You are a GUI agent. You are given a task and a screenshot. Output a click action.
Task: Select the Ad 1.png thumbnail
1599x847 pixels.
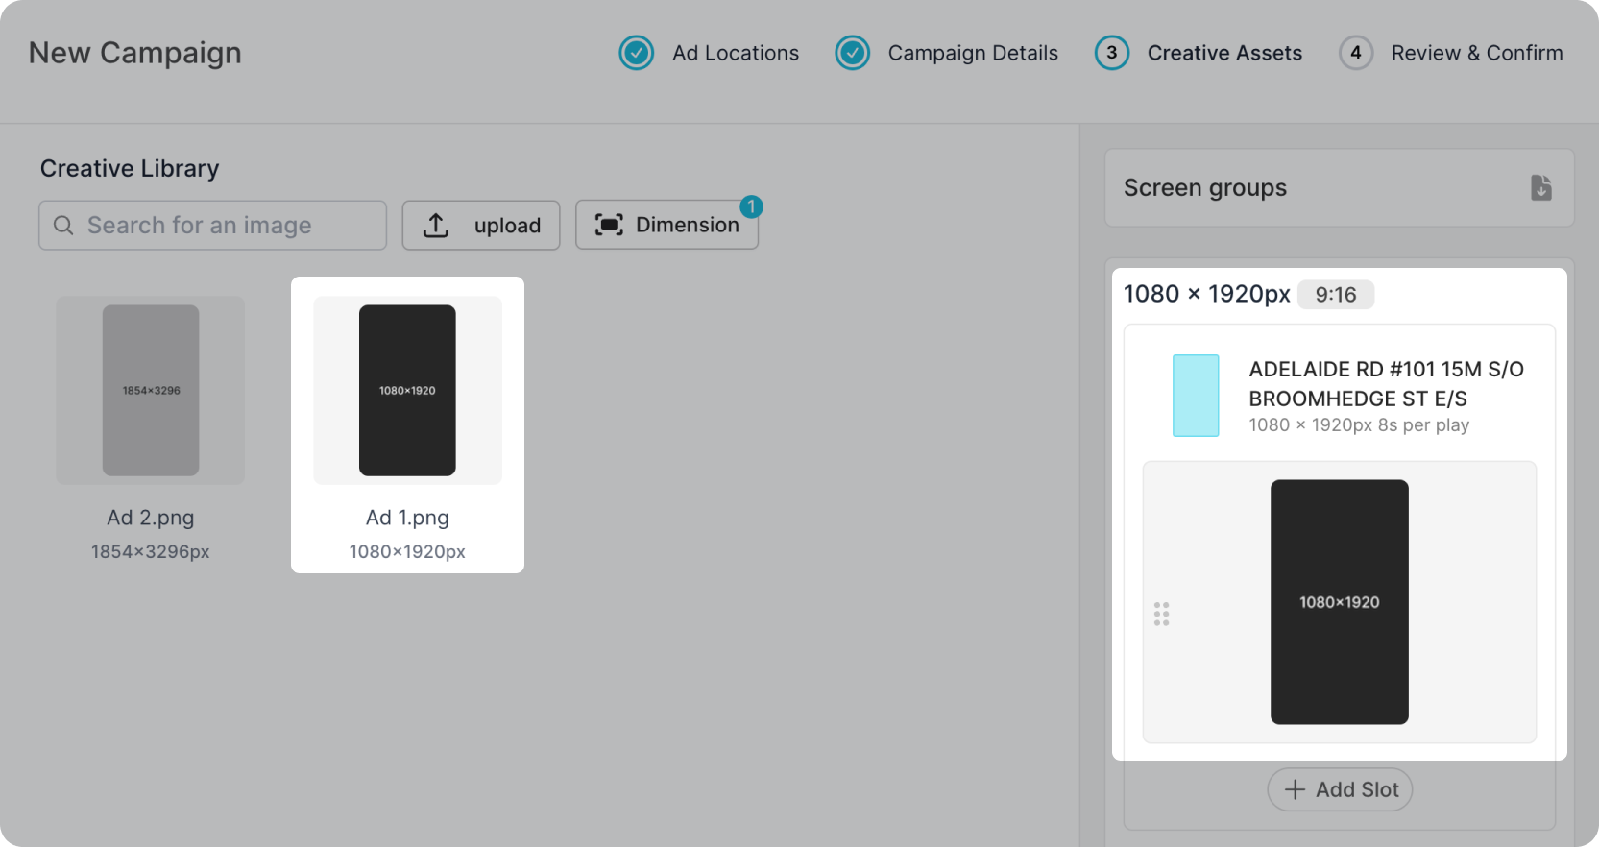tap(407, 391)
